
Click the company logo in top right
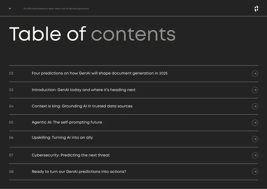point(256,9)
